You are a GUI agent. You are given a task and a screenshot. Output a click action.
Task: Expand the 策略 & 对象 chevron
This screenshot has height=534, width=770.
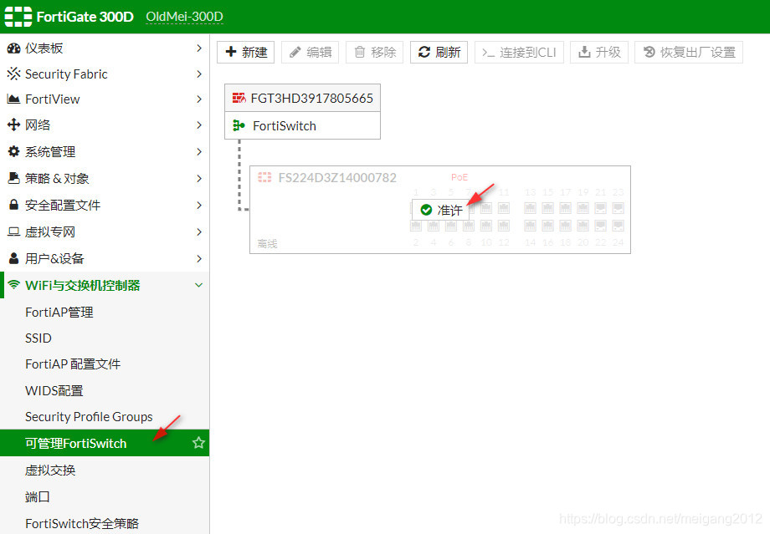click(x=199, y=178)
